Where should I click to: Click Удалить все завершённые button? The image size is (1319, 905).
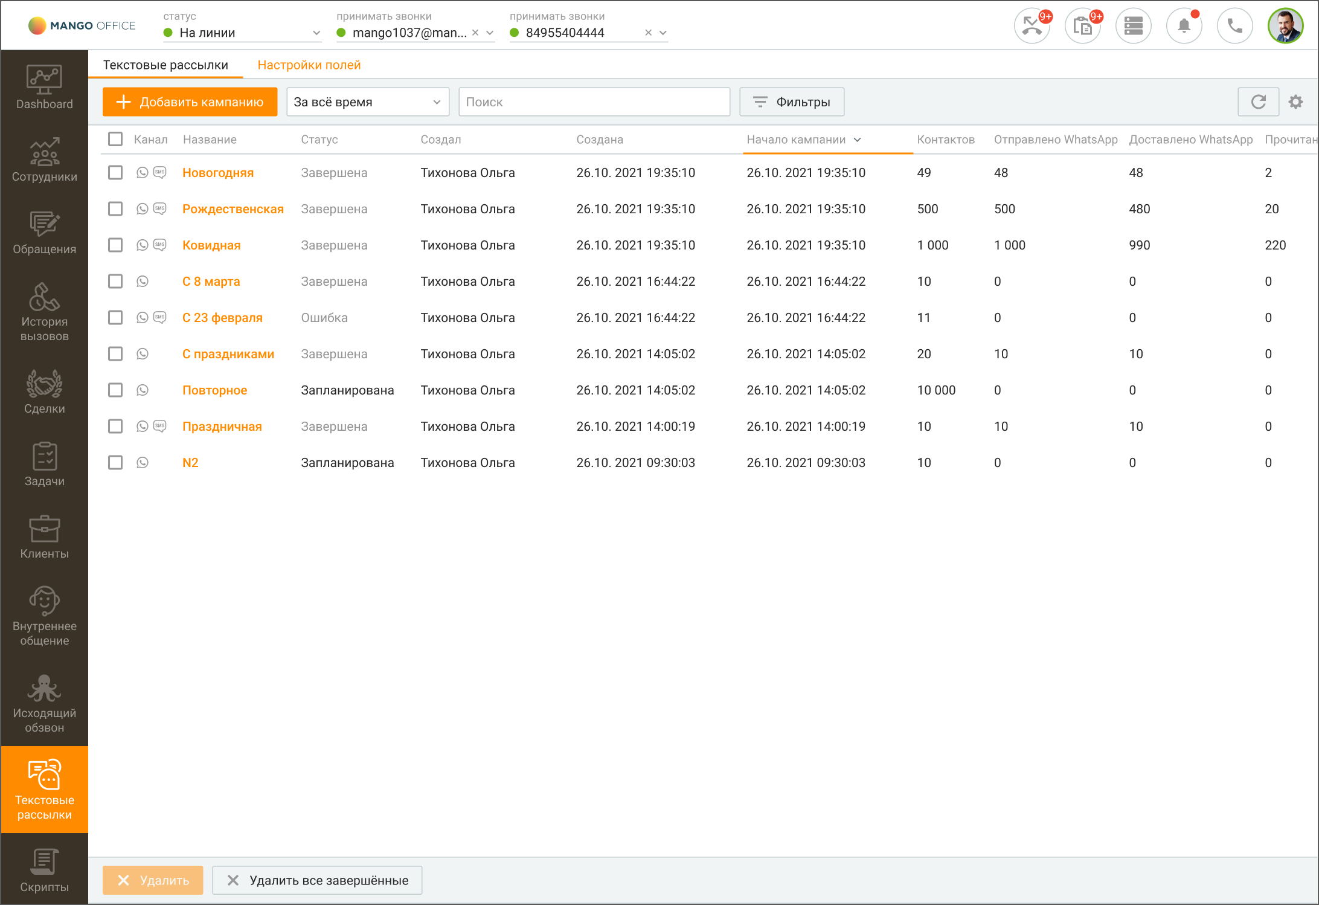click(x=317, y=880)
